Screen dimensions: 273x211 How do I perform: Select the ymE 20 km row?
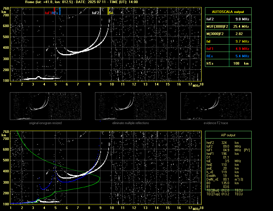[x=223, y=168]
